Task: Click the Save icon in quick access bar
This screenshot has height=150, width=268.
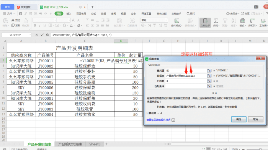Action: [21, 13]
